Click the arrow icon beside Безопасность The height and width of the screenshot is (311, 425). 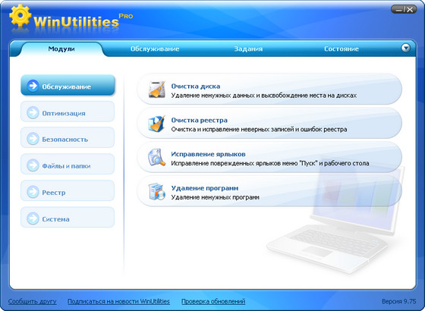coord(33,139)
